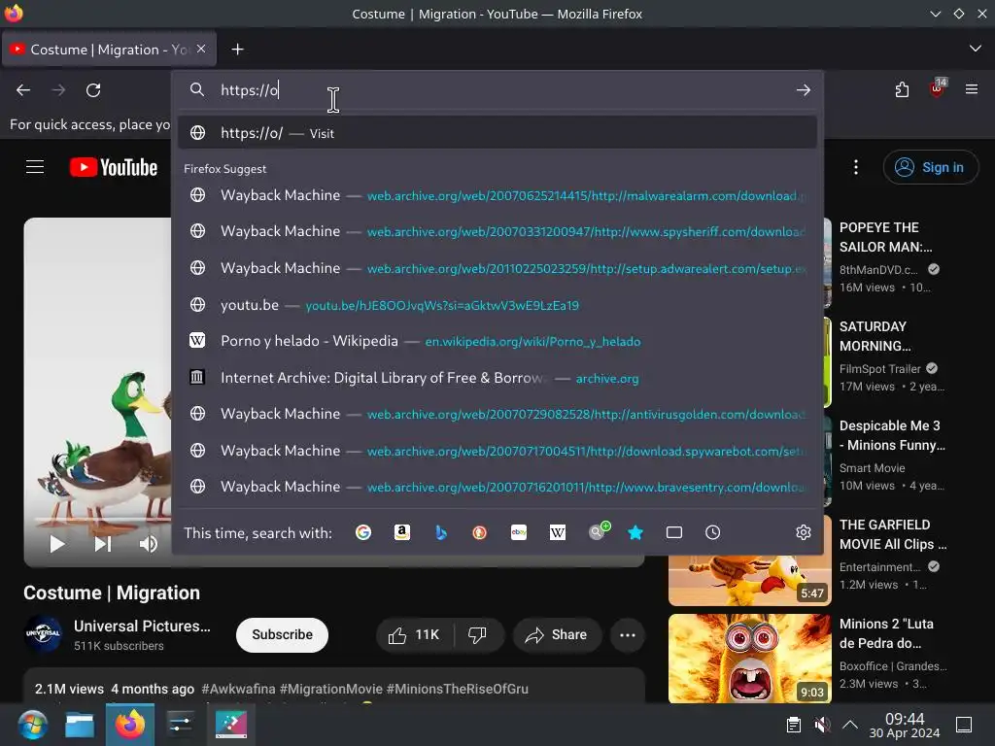Image resolution: width=995 pixels, height=746 pixels.
Task: Skip to next video
Action: point(103,544)
